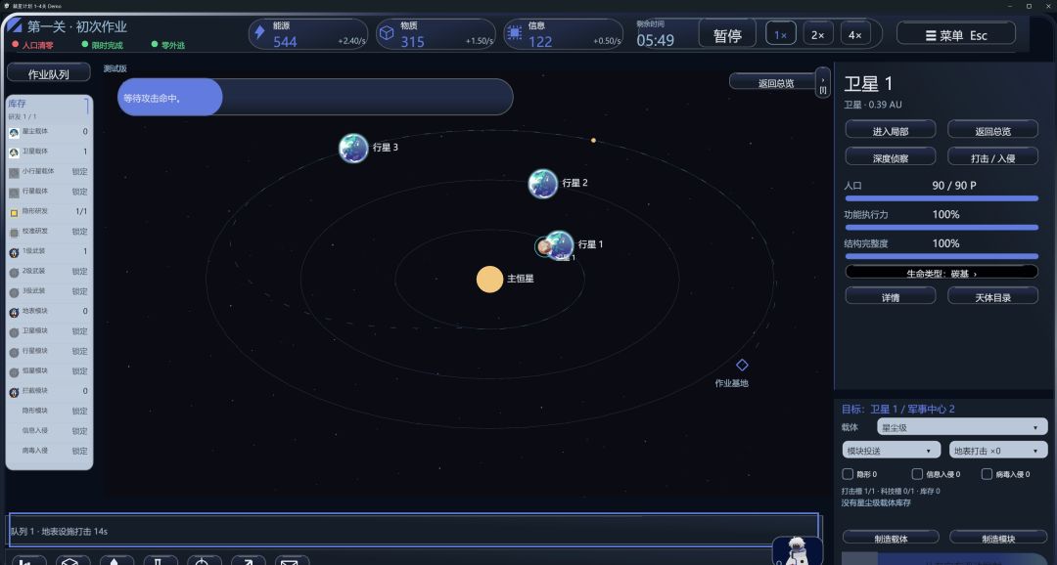Click the locked 2级武装 icon
Image resolution: width=1057 pixels, height=565 pixels.
pyautogui.click(x=14, y=273)
